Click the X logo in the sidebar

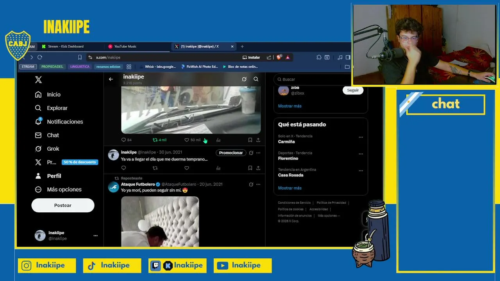coord(38,80)
